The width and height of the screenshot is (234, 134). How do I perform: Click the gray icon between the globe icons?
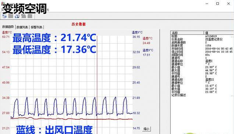(11, 16)
